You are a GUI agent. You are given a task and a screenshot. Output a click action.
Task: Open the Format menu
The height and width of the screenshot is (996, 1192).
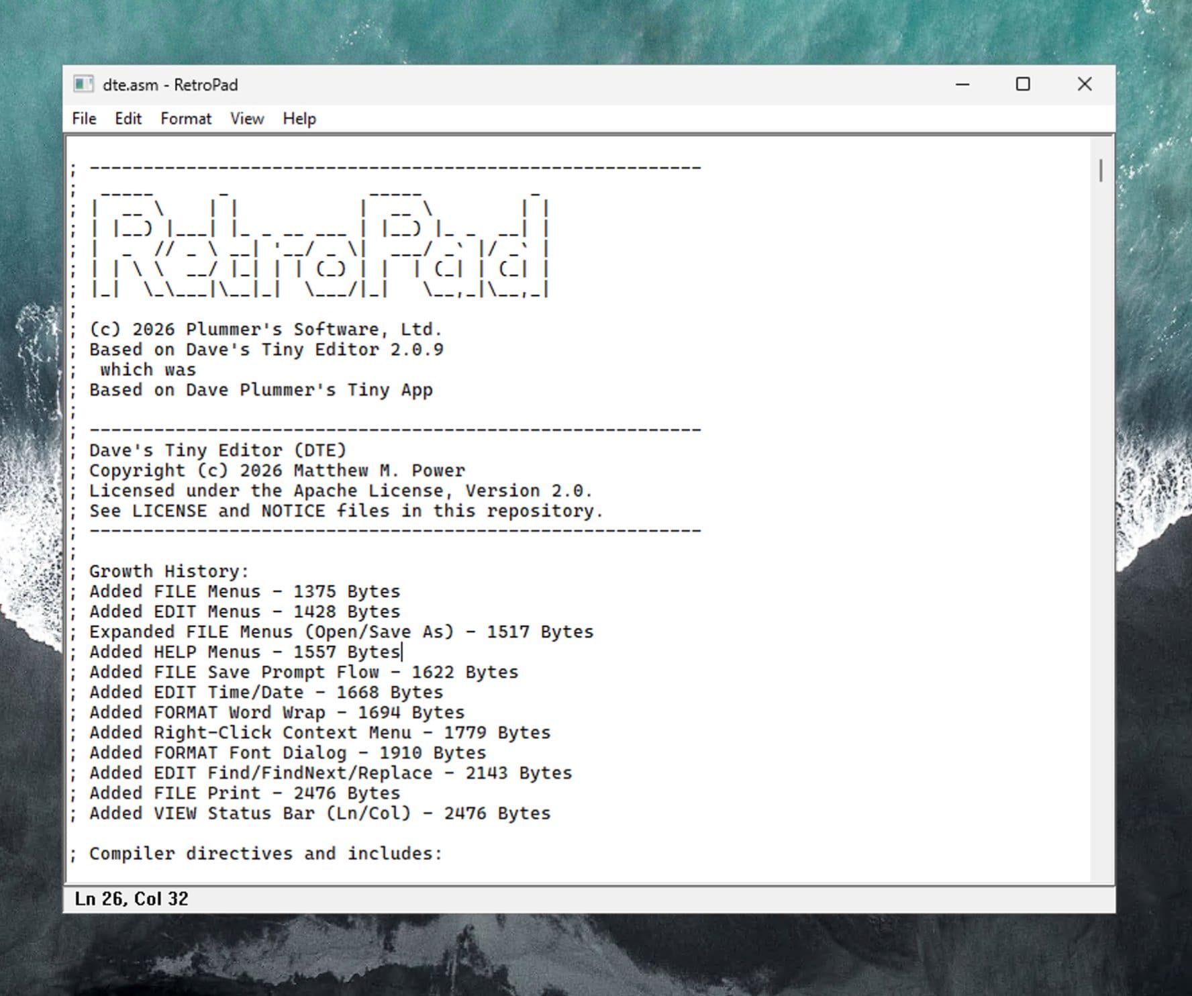pos(185,119)
